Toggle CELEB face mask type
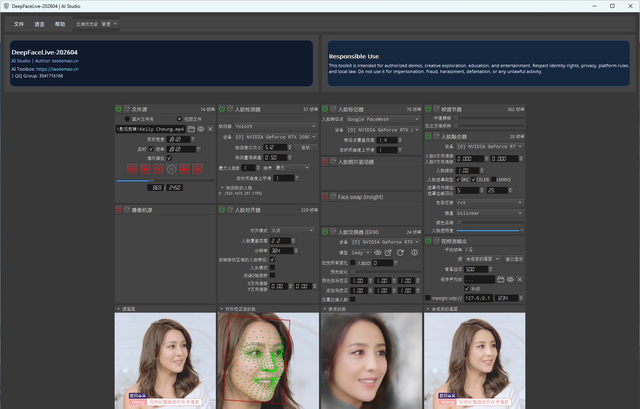Image resolution: width=640 pixels, height=409 pixels. 474,179
